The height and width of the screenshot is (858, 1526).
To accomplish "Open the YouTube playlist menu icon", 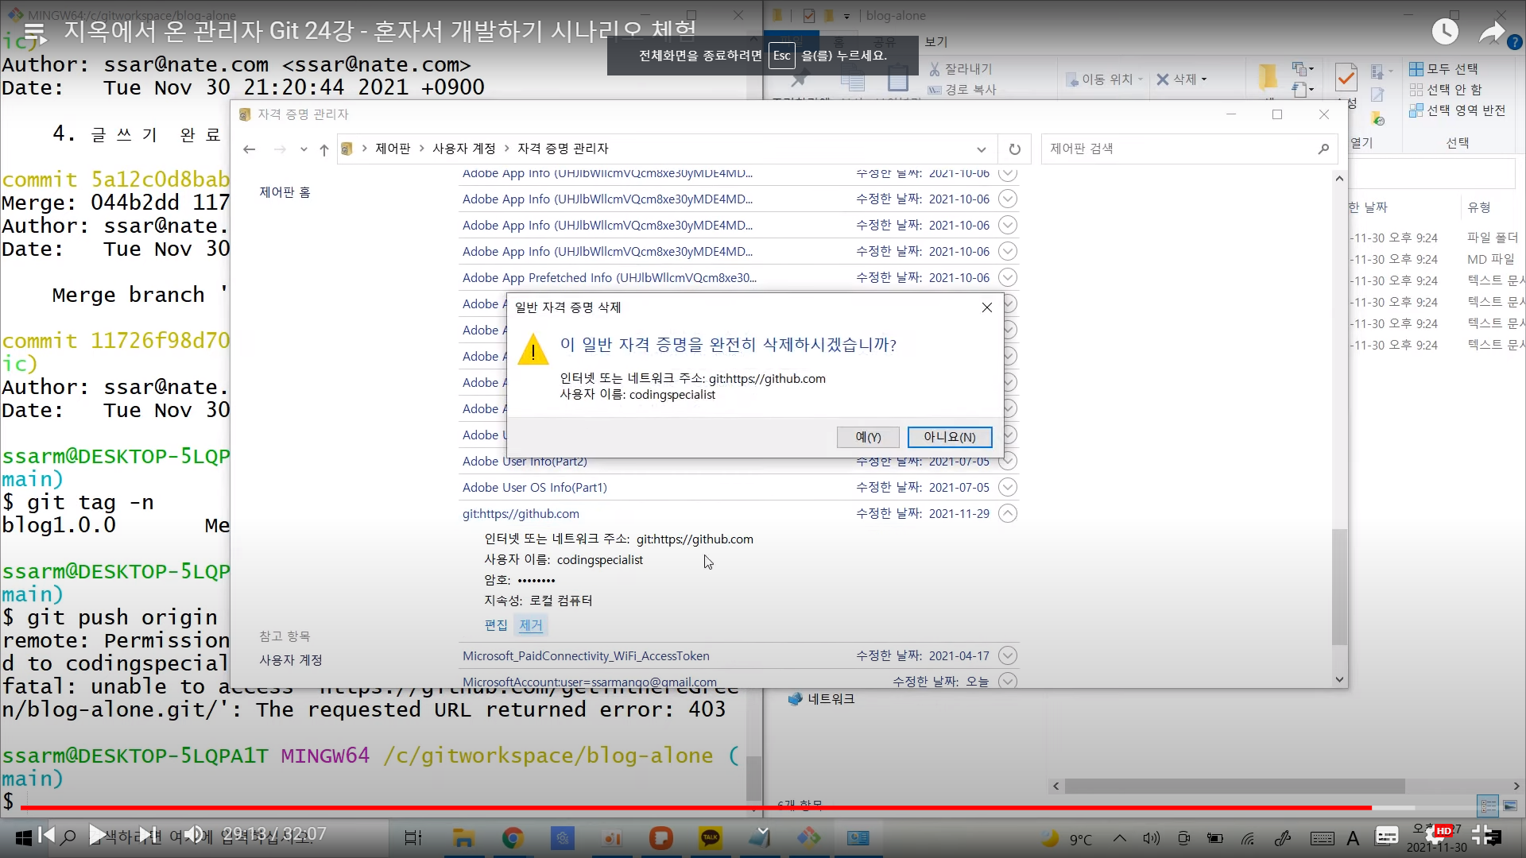I will (34, 32).
